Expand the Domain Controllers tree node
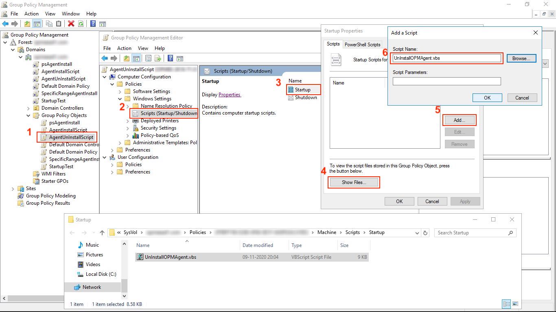Viewport: 556px width, 312px height. pos(28,108)
